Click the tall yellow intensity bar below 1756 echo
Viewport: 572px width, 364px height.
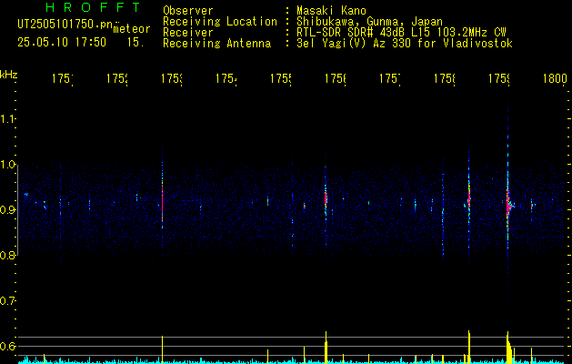(326, 348)
